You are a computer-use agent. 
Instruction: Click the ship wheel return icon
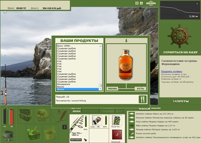click(x=180, y=36)
